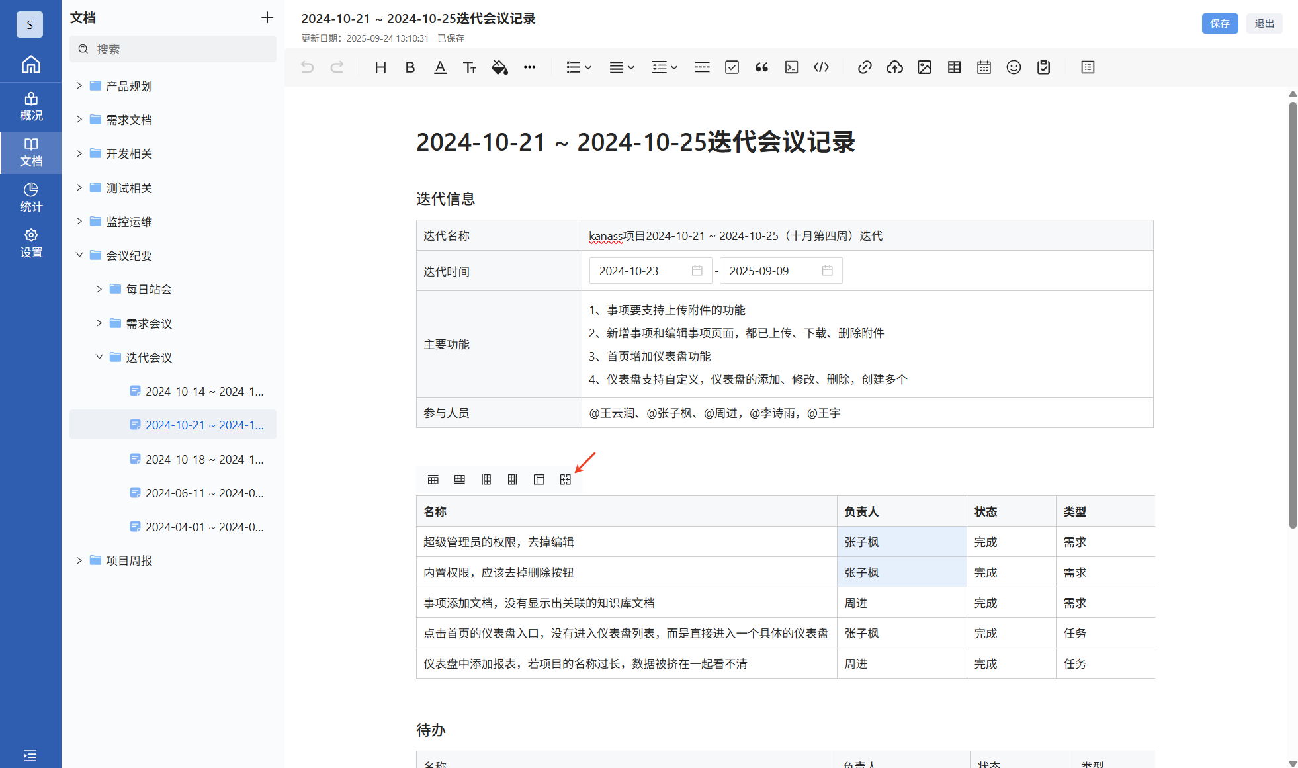Switch to 统计 in the sidebar
This screenshot has height=768, width=1298.
30,197
